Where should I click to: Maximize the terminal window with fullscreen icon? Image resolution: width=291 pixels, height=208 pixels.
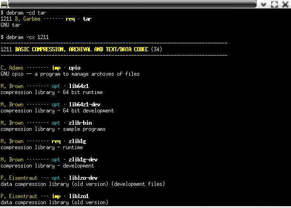[x=274, y=4]
